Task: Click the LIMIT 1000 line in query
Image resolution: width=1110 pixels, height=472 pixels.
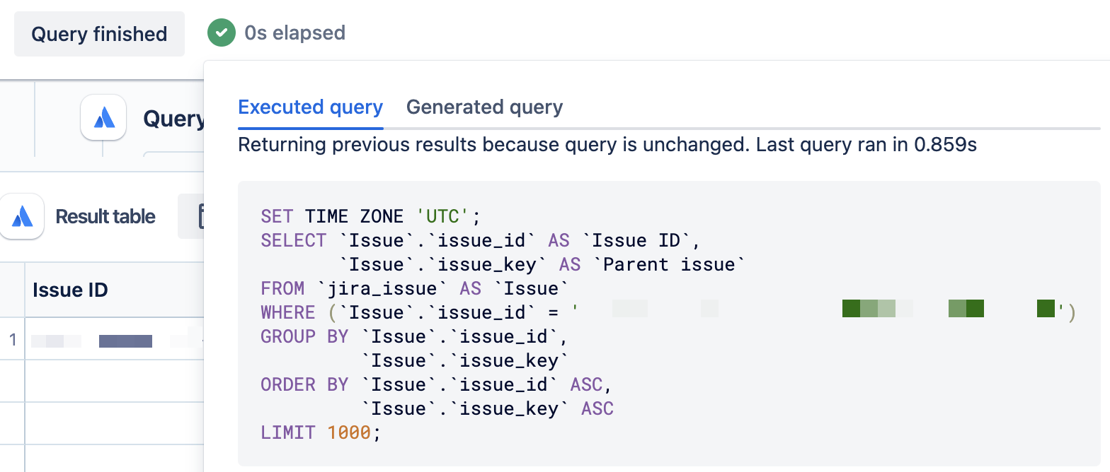Action: point(321,432)
